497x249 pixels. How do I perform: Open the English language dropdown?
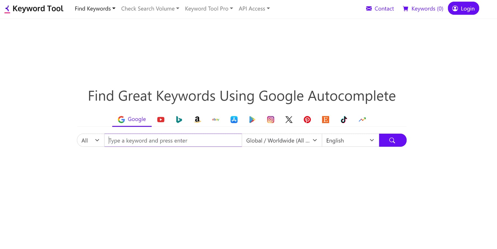[350, 140]
